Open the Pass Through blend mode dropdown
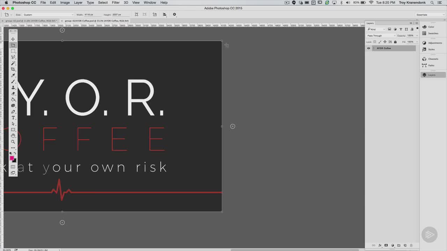The image size is (447, 251). pos(381,36)
